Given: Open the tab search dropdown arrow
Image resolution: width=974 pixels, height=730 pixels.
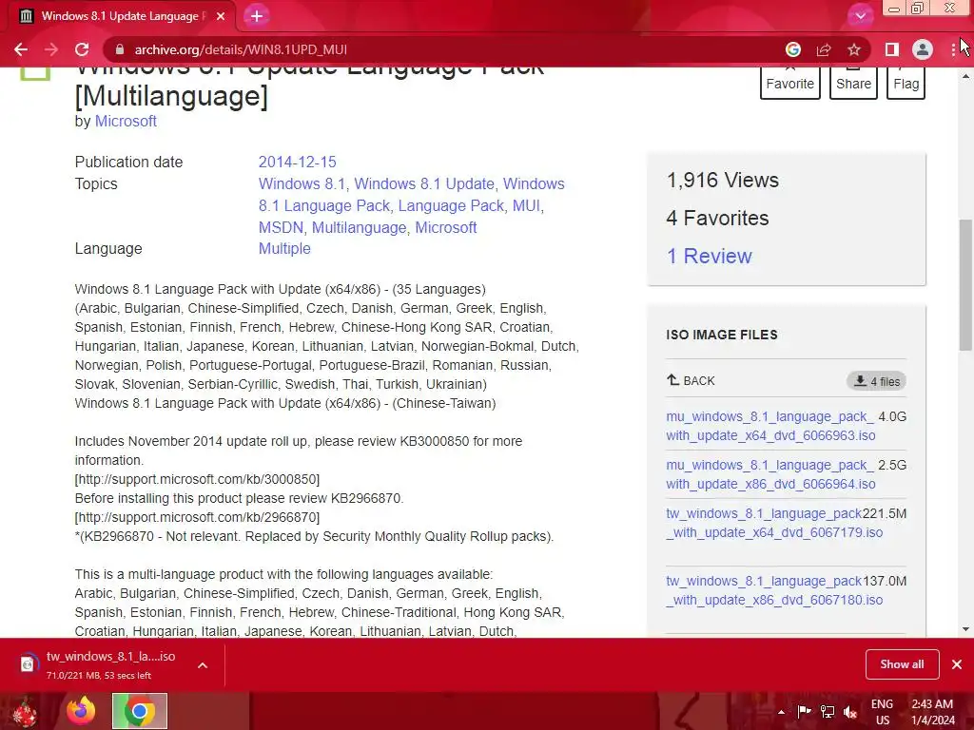Looking at the screenshot, I should coord(860,16).
